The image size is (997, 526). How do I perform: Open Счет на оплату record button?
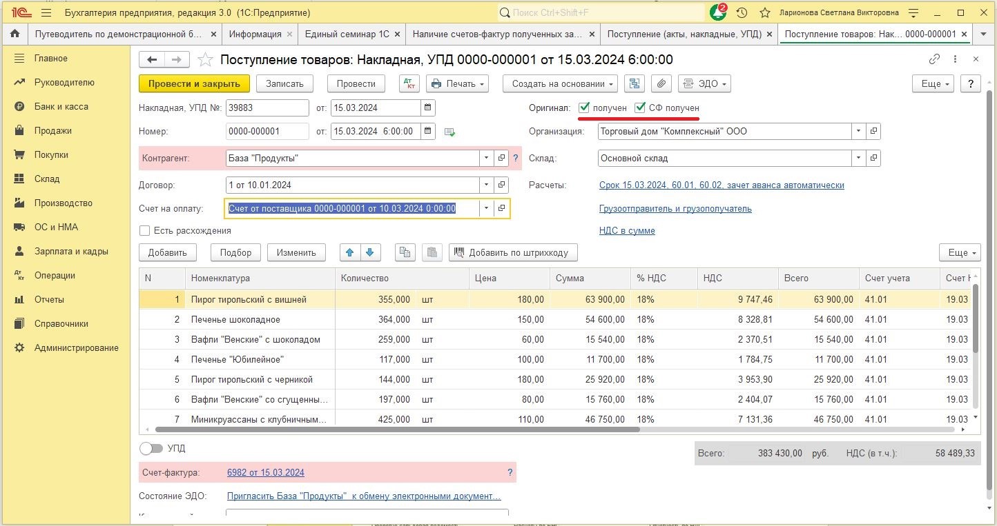(502, 208)
